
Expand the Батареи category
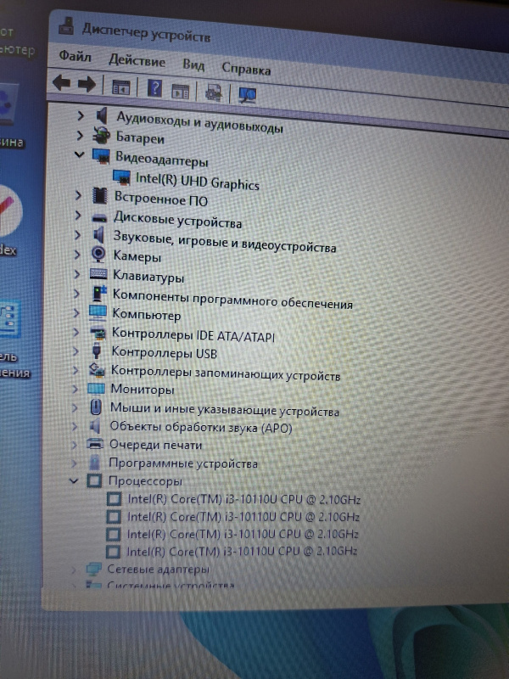coord(80,135)
